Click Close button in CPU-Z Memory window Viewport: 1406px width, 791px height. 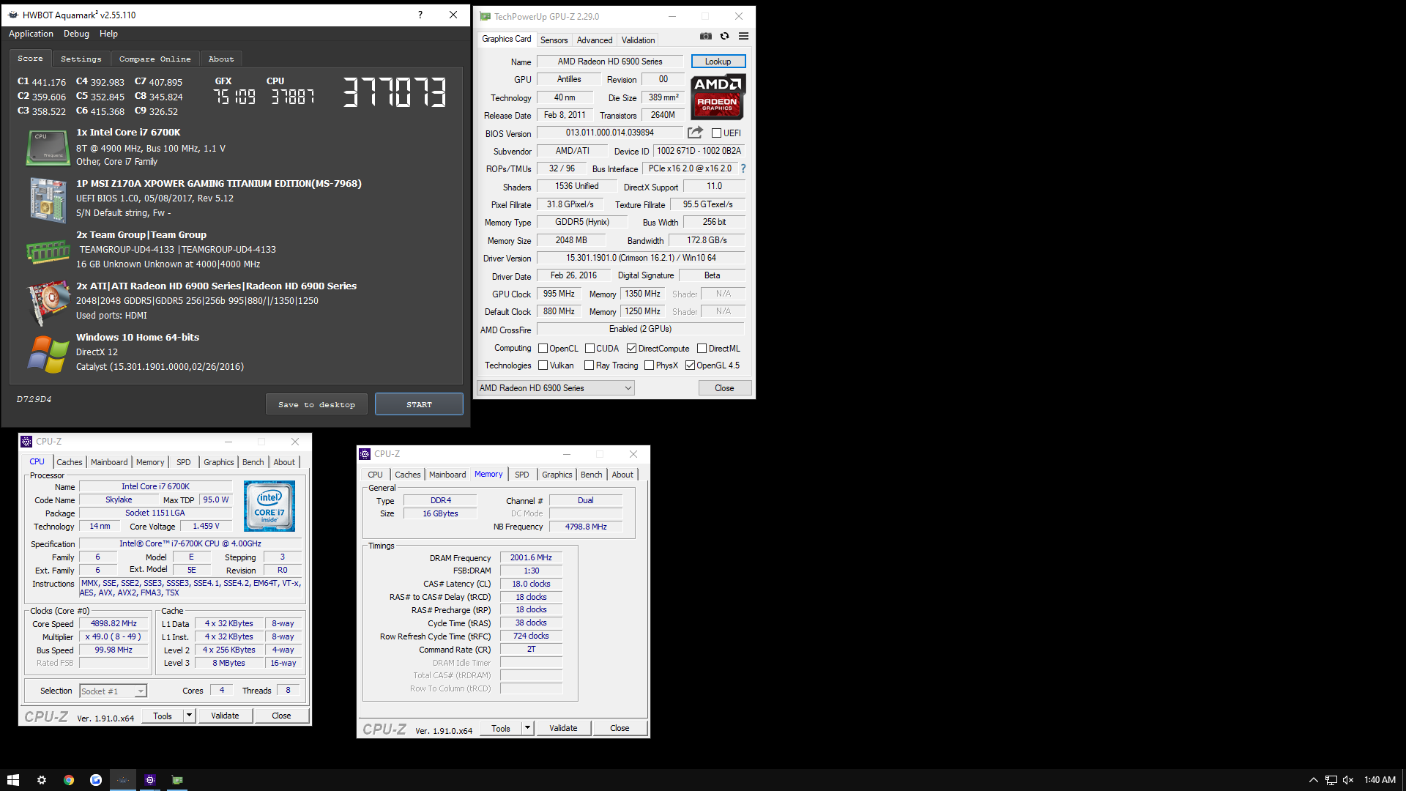[620, 728]
